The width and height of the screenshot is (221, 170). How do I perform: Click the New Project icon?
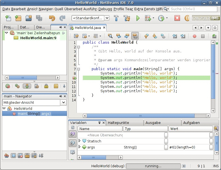point(18,18)
